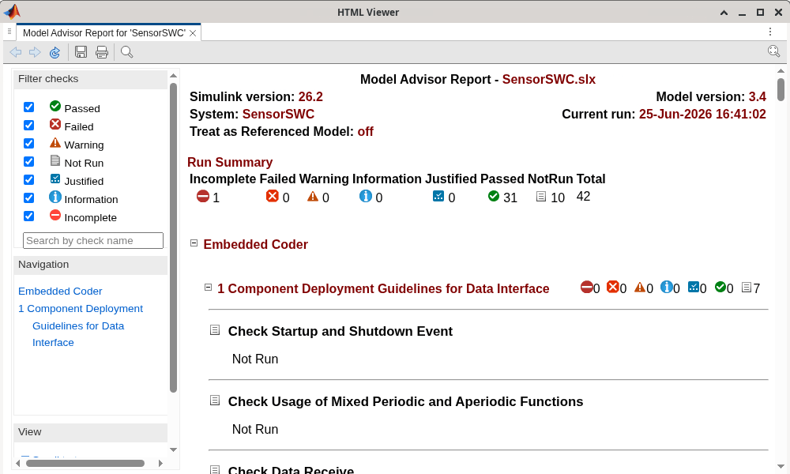Disable the Justified filter checkbox
This screenshot has width=790, height=474.
pyautogui.click(x=28, y=180)
